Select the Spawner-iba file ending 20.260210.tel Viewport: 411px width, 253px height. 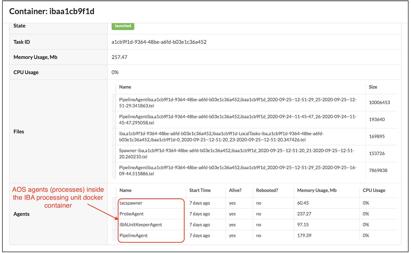tap(237, 154)
